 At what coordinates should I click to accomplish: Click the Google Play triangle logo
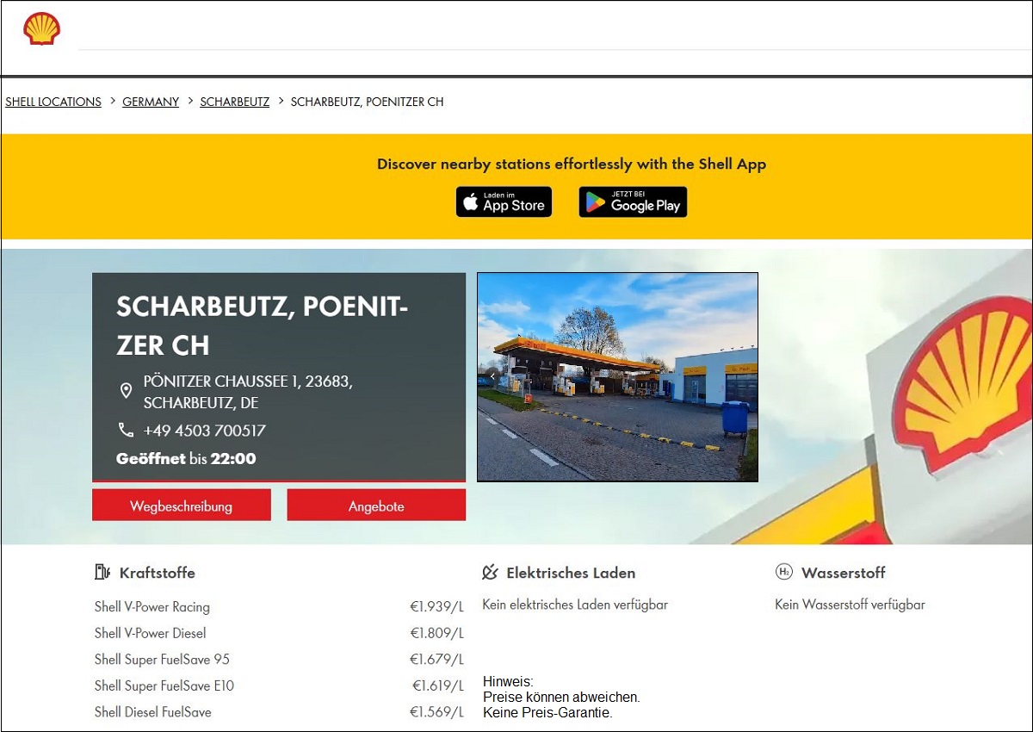[595, 202]
